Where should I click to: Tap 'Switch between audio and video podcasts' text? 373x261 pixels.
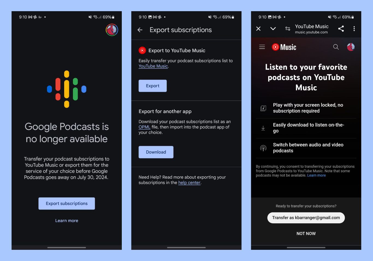[x=308, y=148]
